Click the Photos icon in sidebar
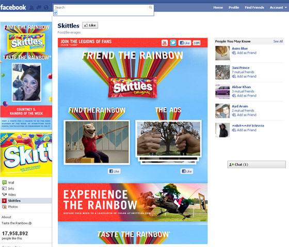This screenshot has height=247, width=289. click(4, 207)
